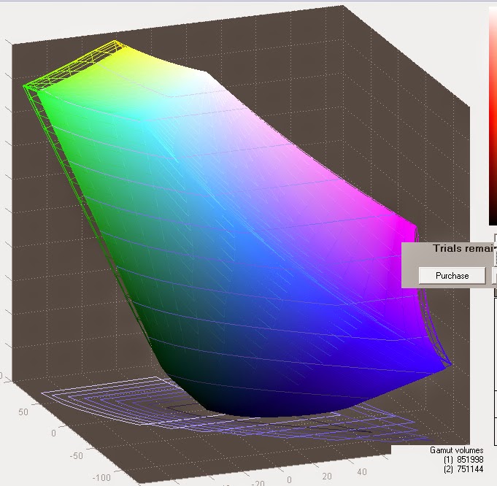Click the axis tick label -100

101,477
